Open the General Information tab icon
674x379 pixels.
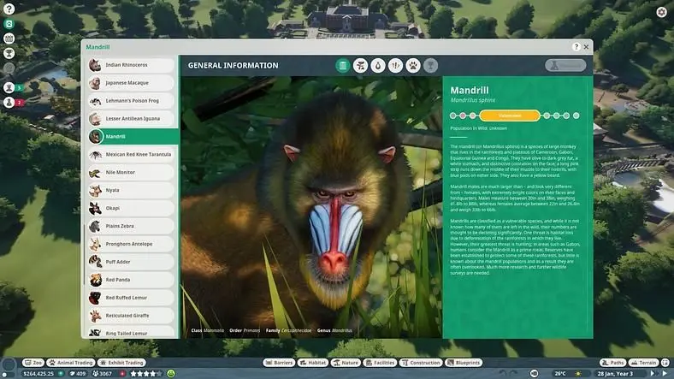(x=343, y=66)
